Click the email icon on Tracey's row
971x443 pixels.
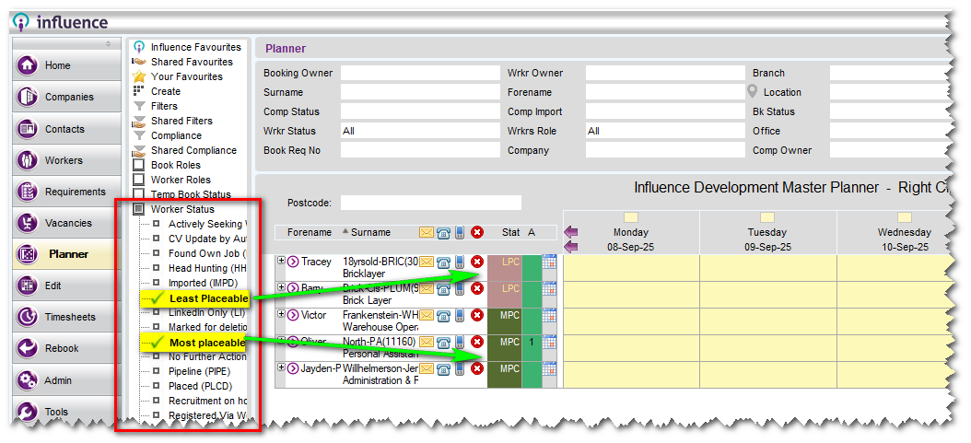(x=427, y=262)
